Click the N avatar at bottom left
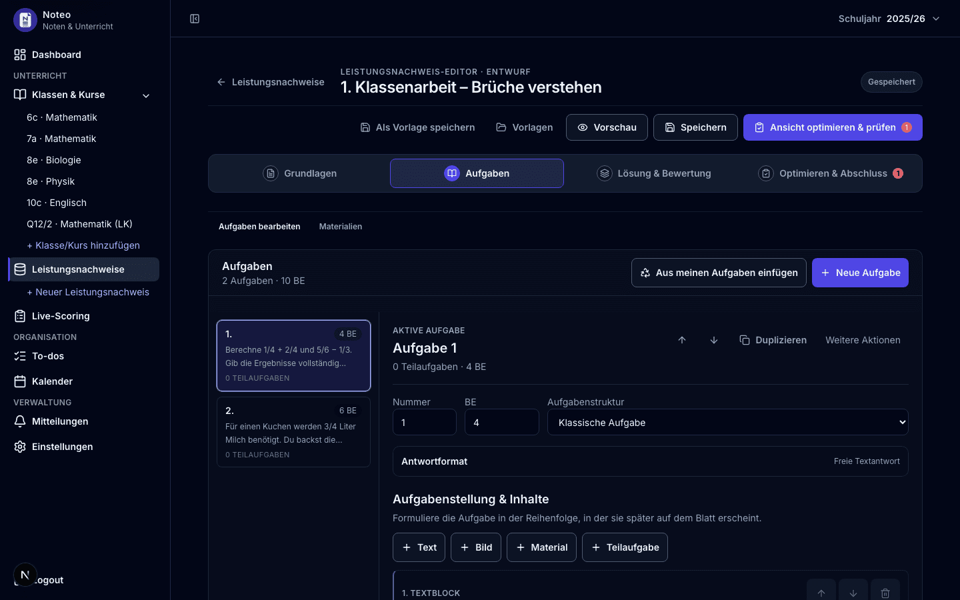The width and height of the screenshot is (960, 600). tap(25, 575)
